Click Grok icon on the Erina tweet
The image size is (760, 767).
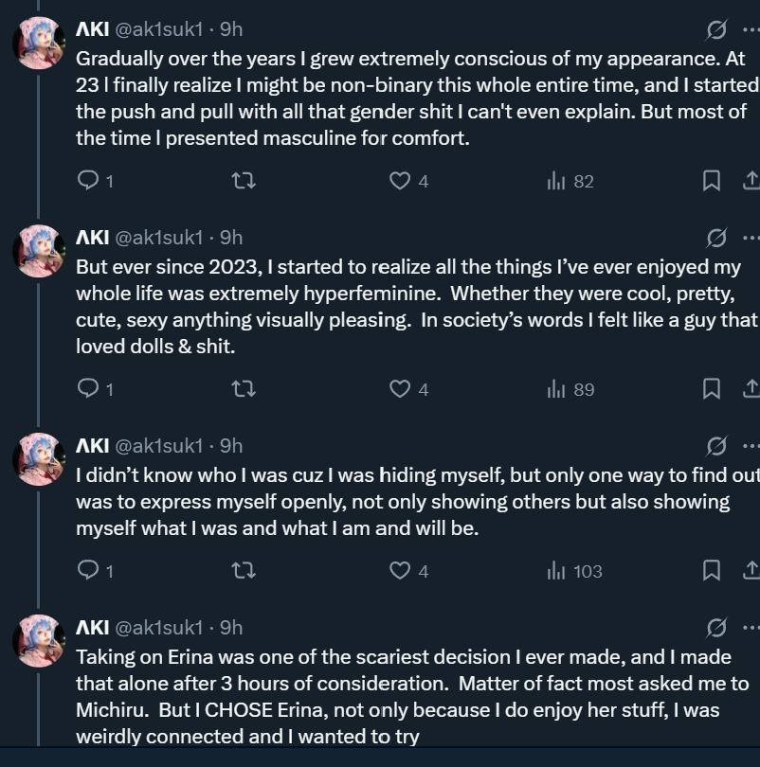click(717, 627)
